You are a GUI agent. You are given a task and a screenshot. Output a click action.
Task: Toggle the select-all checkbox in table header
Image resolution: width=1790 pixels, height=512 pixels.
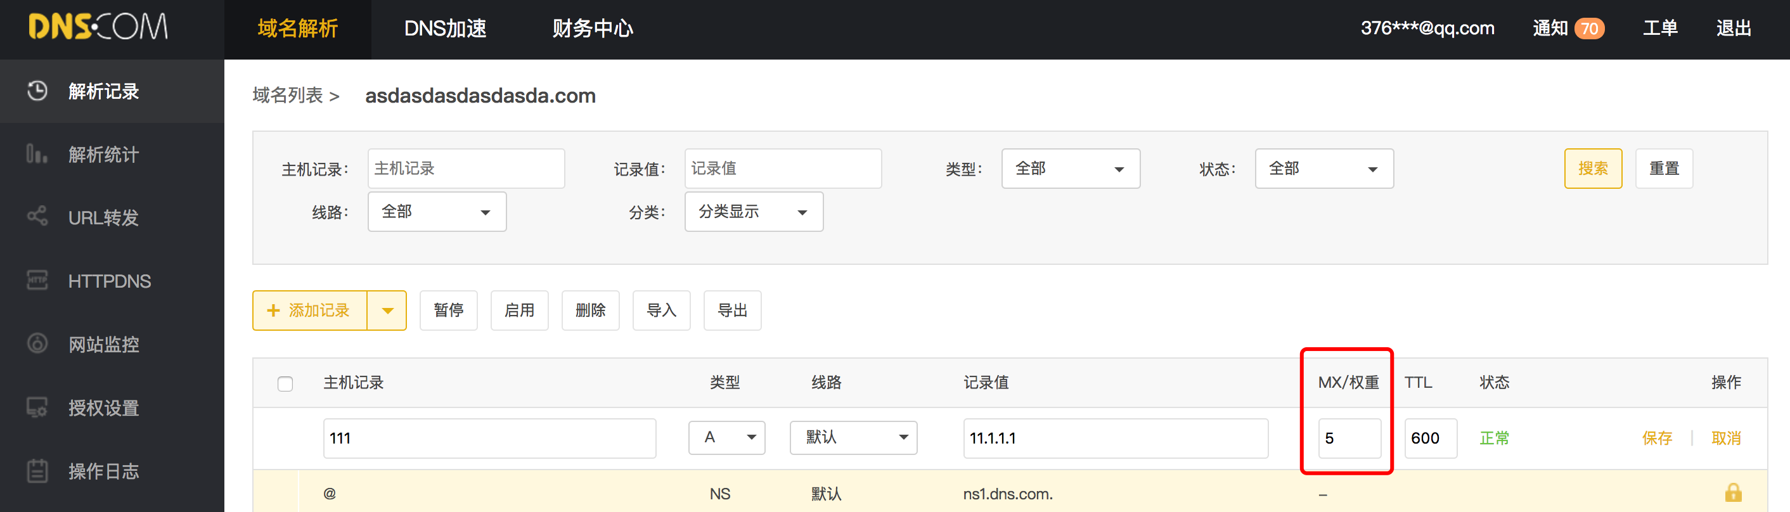coord(285,383)
